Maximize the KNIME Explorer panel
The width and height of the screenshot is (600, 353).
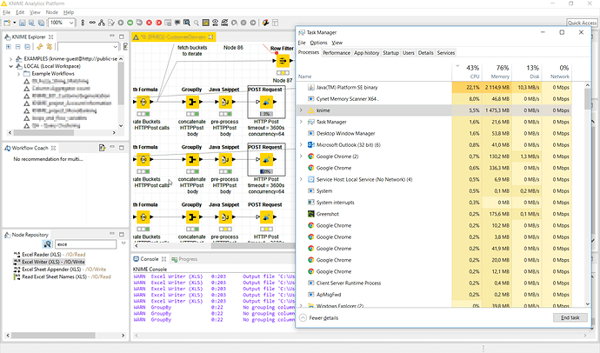click(121, 37)
